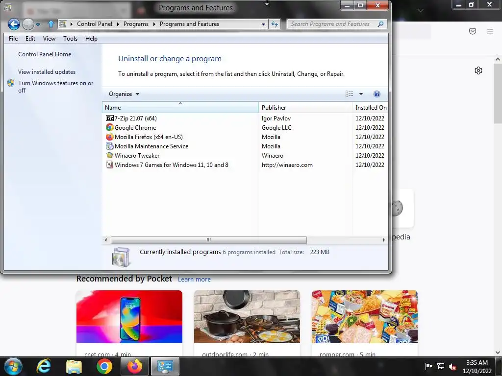Open Control Panel Home link
This screenshot has width=502, height=376.
click(x=45, y=54)
